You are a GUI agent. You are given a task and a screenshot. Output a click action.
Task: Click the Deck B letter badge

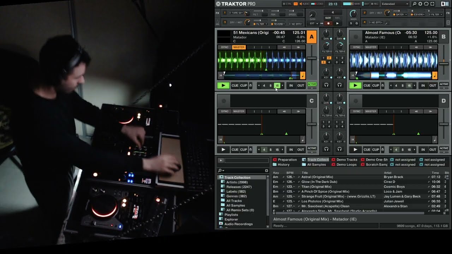pos(444,37)
